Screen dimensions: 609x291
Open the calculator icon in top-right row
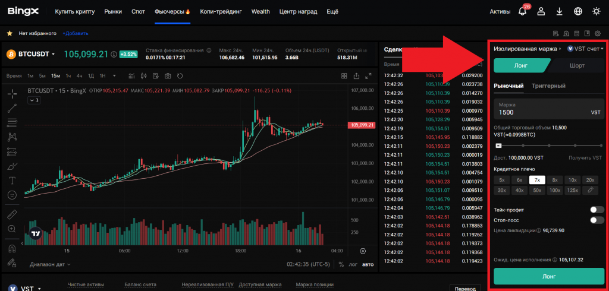tap(577, 33)
